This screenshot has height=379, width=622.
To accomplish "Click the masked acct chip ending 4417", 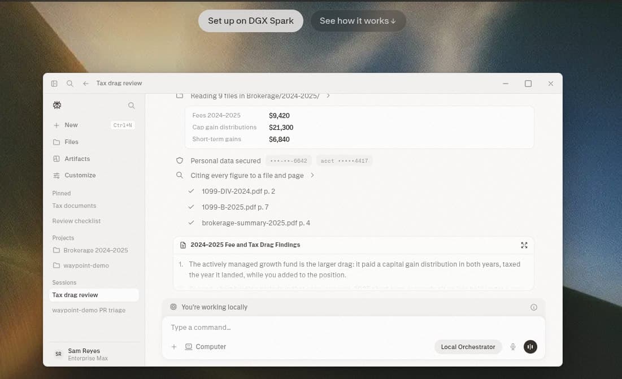I will click(x=344, y=160).
